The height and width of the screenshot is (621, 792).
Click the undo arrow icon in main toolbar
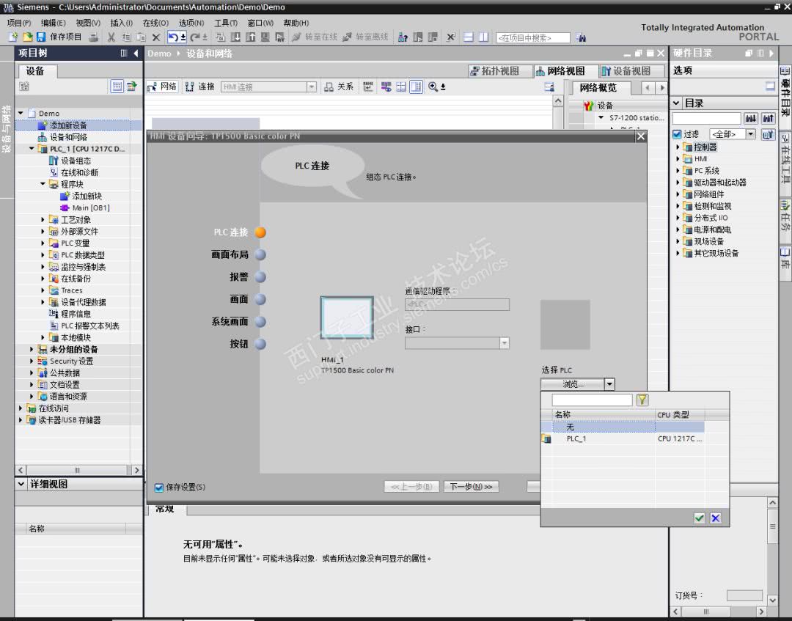tap(173, 37)
